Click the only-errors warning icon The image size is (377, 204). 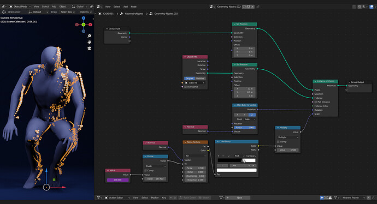pos(330,198)
